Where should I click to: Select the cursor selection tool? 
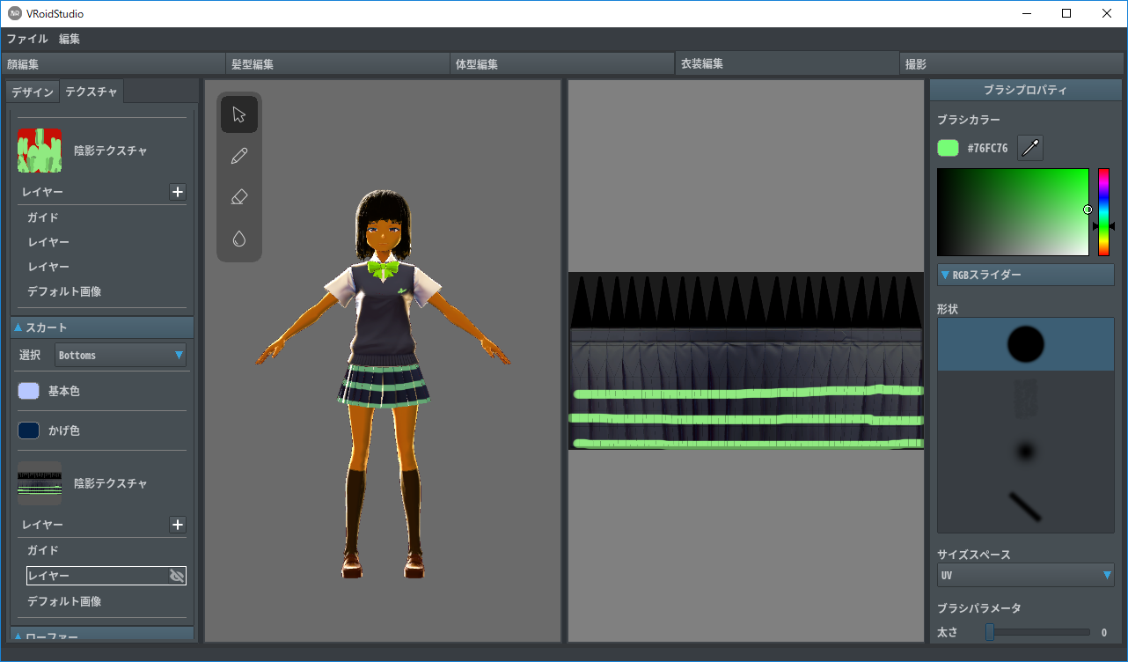239,114
